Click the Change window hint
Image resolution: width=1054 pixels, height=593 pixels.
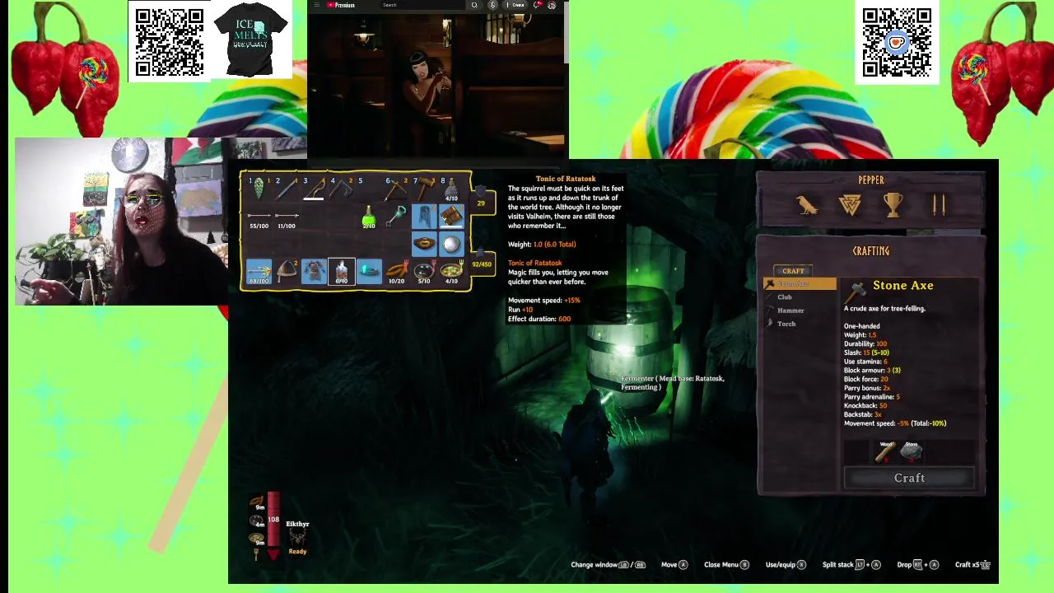tap(609, 565)
